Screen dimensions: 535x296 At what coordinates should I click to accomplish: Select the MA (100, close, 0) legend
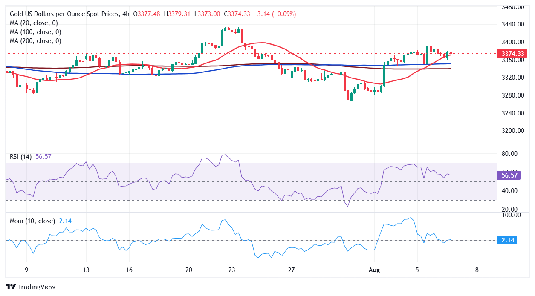[35, 32]
